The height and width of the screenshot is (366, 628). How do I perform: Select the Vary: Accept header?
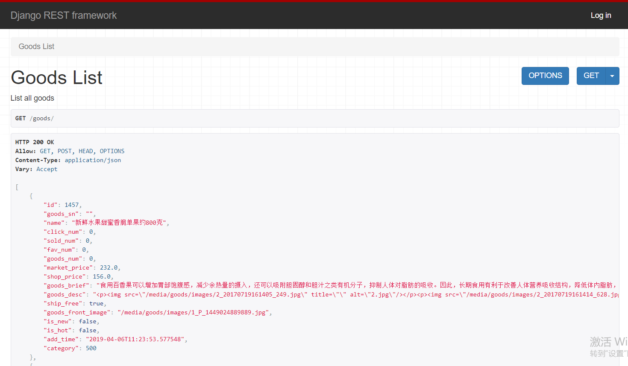[36, 169]
